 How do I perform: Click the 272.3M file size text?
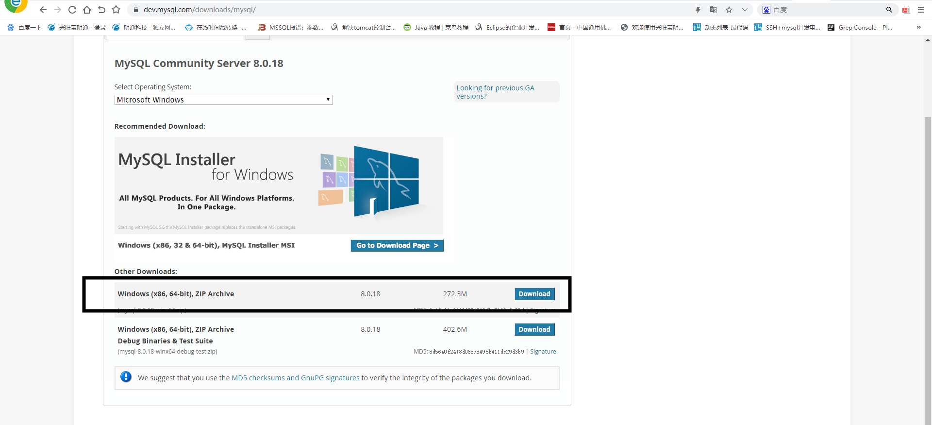[455, 294]
